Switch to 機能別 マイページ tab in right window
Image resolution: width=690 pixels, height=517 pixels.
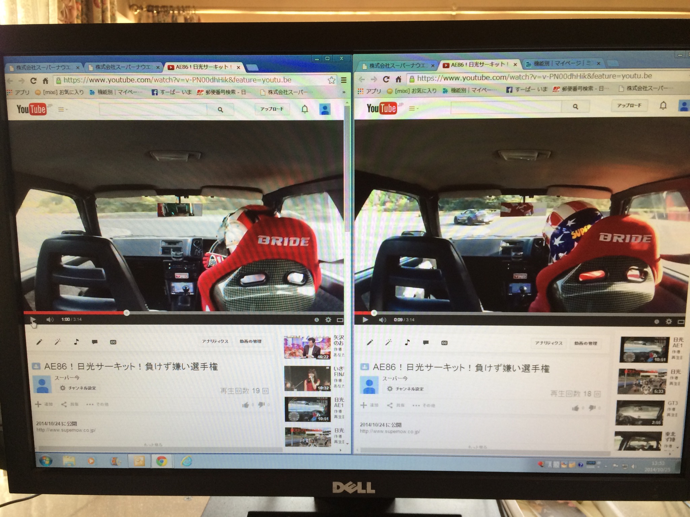[560, 63]
